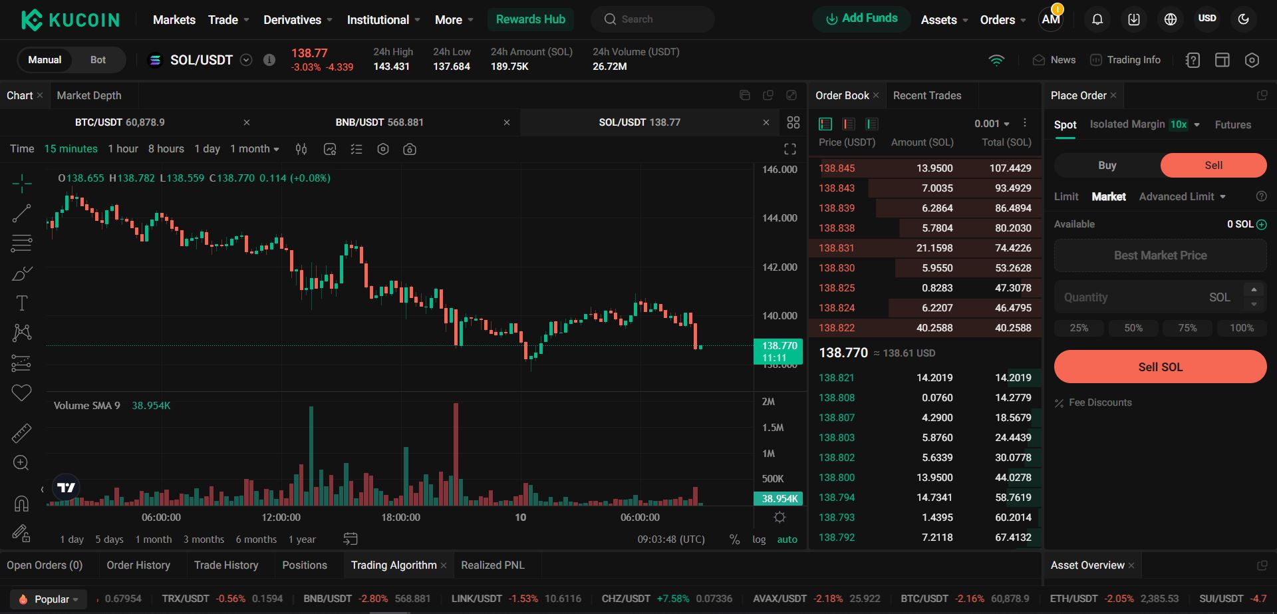Switch to Bot trading mode

tap(98, 60)
